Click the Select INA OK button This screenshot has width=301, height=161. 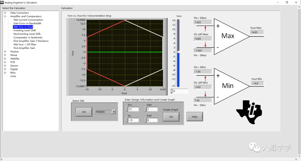pyautogui.click(x=84, y=112)
